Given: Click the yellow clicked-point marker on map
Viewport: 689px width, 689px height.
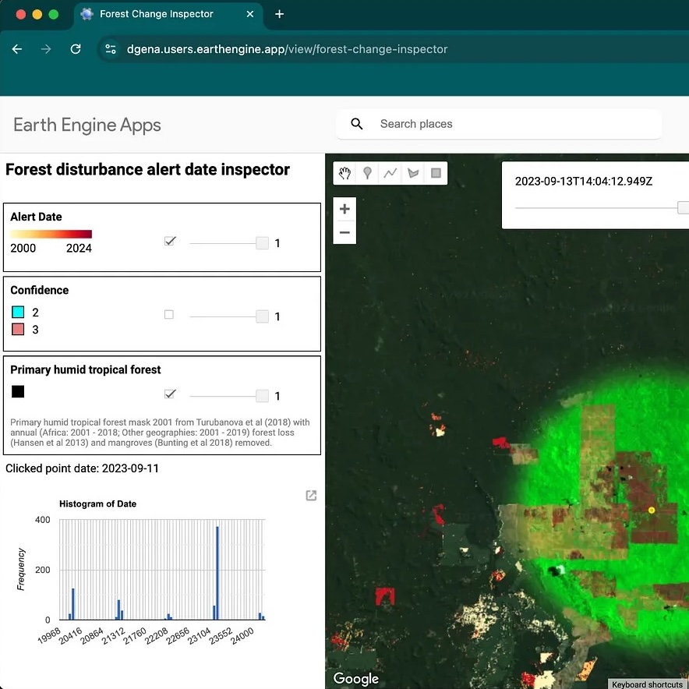Looking at the screenshot, I should (652, 511).
